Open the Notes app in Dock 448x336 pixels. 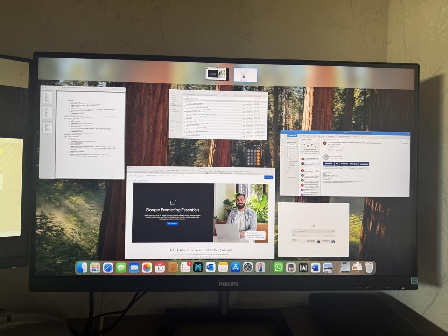coord(223,268)
